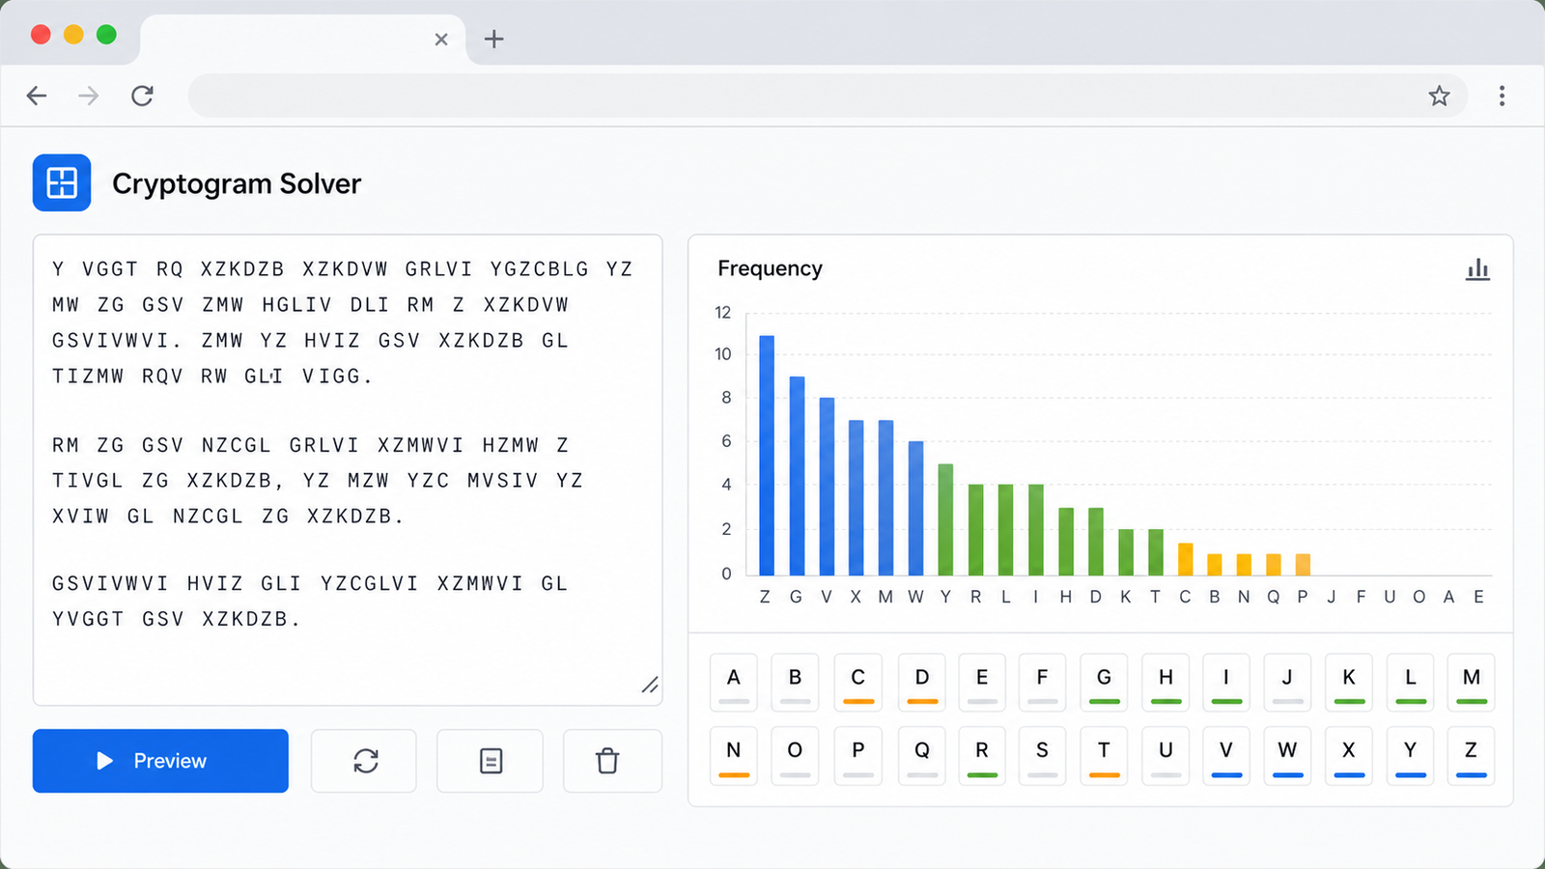Select letter key J
This screenshot has width=1545, height=869.
click(1287, 683)
